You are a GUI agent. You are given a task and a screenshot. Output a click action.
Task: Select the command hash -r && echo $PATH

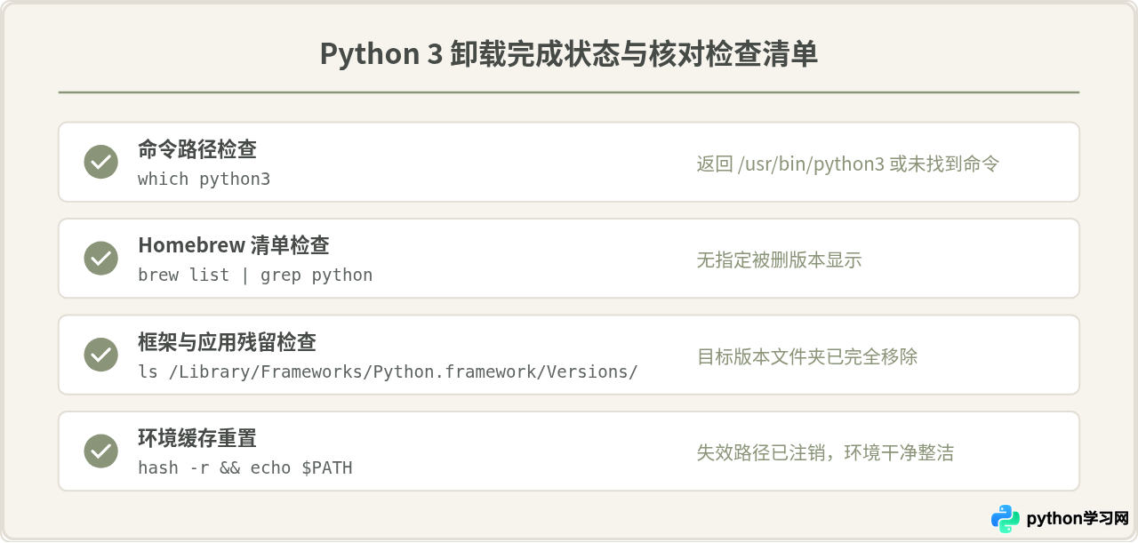pos(245,467)
